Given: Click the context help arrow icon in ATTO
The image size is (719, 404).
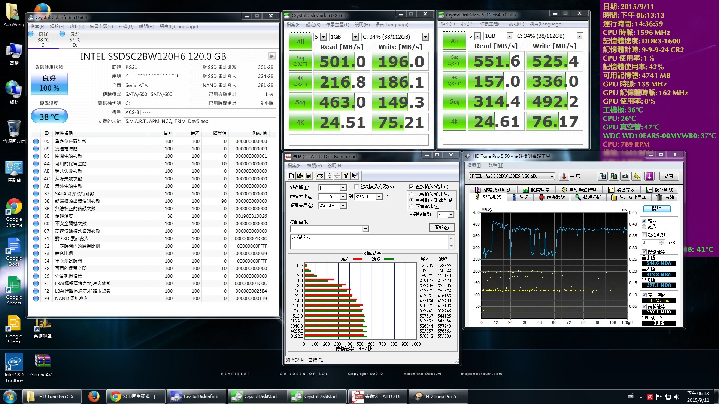Looking at the screenshot, I should (x=355, y=175).
